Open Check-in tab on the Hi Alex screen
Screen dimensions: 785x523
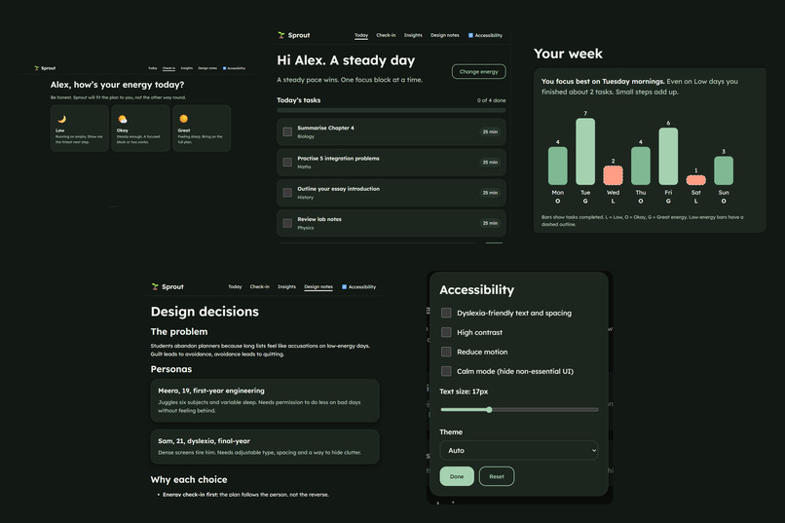(x=386, y=35)
